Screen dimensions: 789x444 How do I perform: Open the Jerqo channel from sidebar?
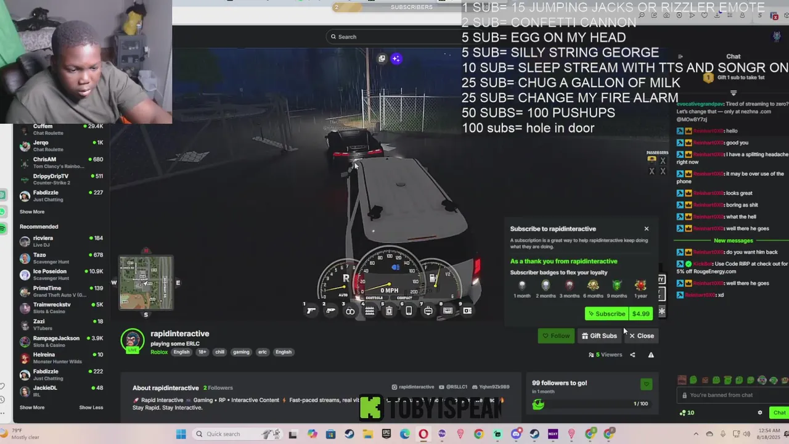pos(62,146)
